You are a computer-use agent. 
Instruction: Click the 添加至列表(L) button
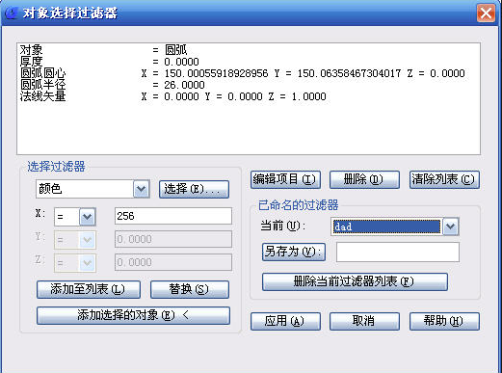[89, 289]
